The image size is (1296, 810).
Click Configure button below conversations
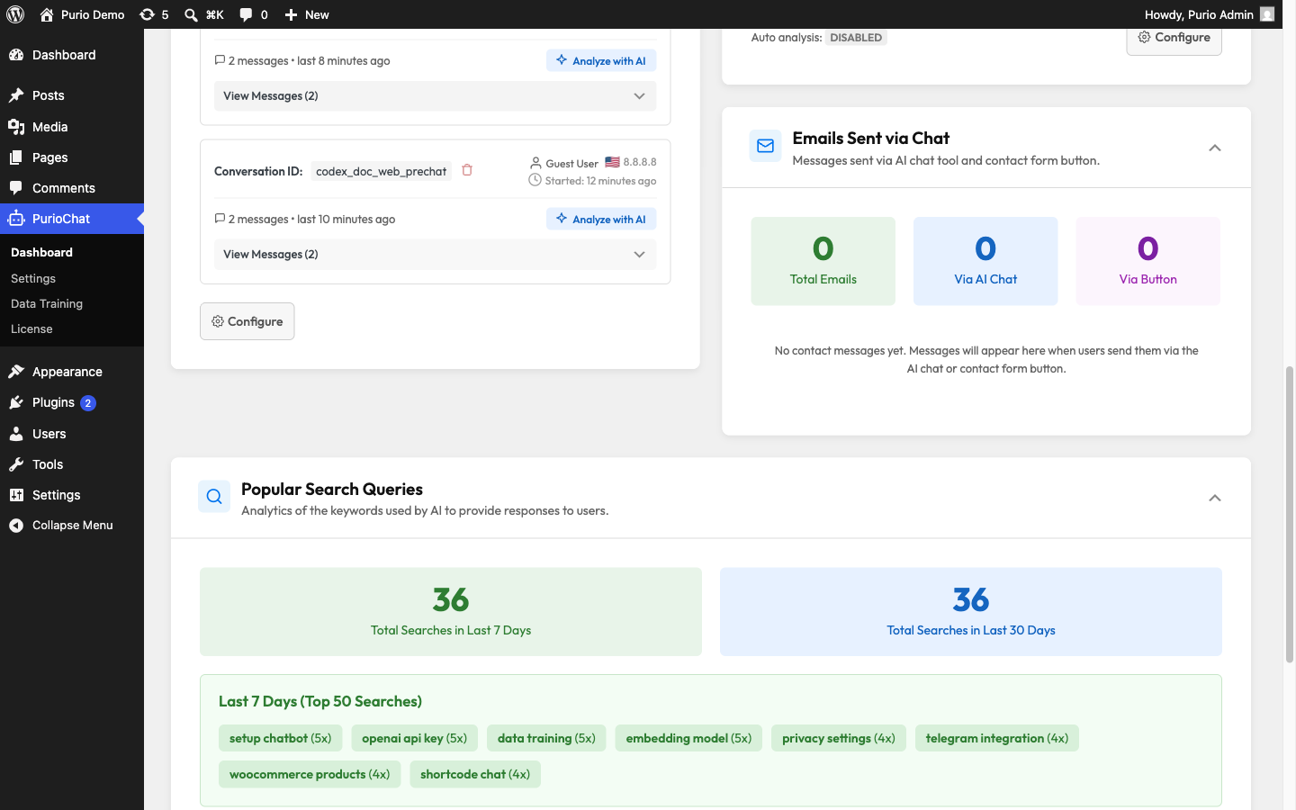pyautogui.click(x=247, y=321)
